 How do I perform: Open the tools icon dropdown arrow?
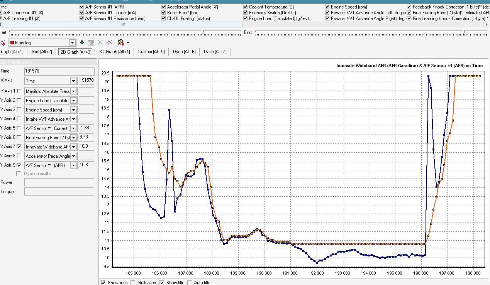pos(128,43)
